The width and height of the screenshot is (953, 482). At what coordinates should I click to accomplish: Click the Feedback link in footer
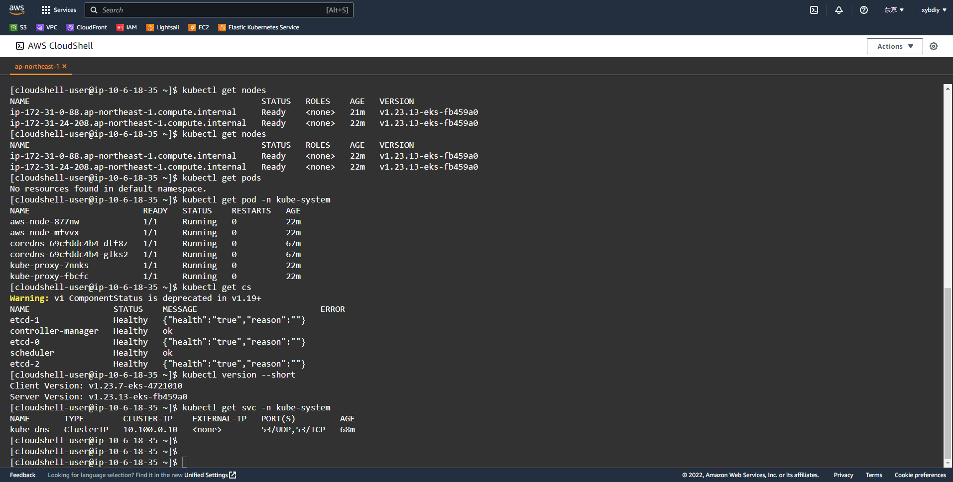[22, 475]
